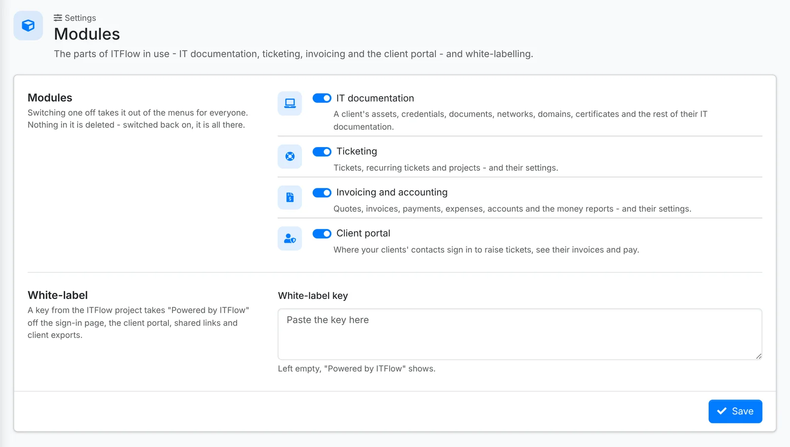Image resolution: width=790 pixels, height=447 pixels.
Task: Click the invoice dollar file icon
Action: [x=290, y=197]
